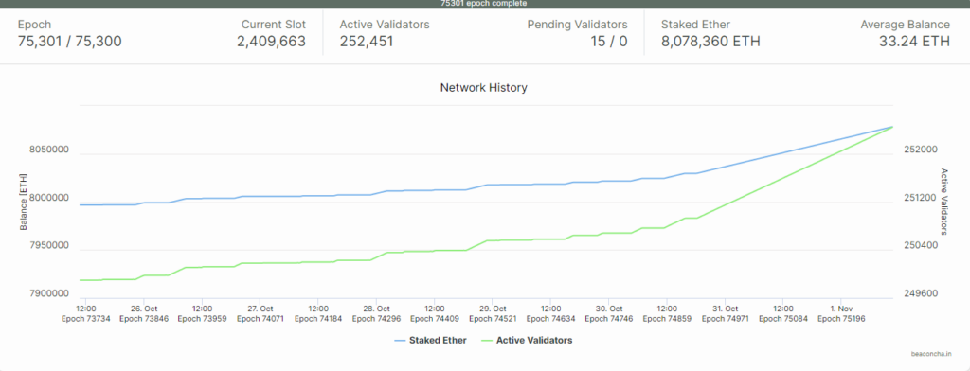This screenshot has width=970, height=371.
Task: Click the blue Staked Ether legend line
Action: (x=399, y=340)
